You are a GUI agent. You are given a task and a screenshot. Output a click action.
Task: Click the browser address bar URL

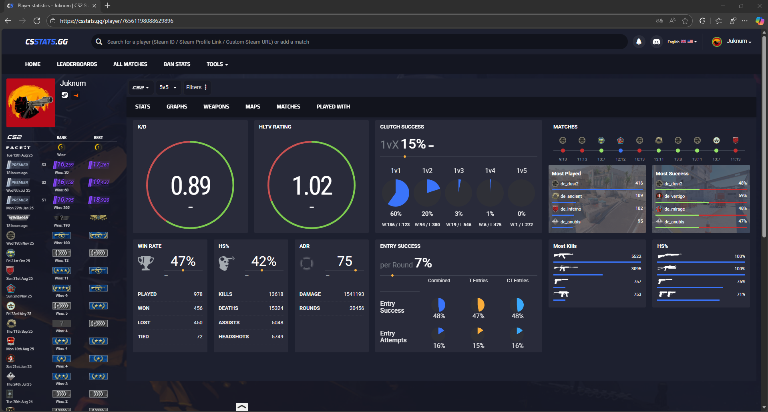click(x=117, y=21)
